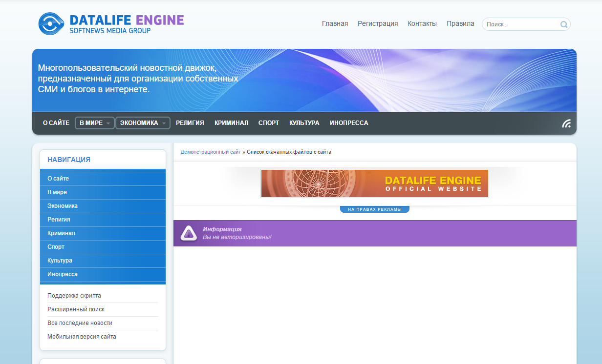The image size is (602, 364).
Task: Follow Демонстрационный сайт breadcrumb link
Action: pos(211,152)
